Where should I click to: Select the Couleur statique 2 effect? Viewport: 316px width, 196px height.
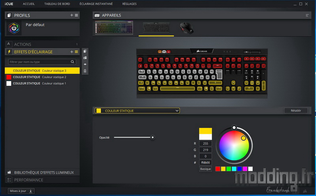[42, 77]
